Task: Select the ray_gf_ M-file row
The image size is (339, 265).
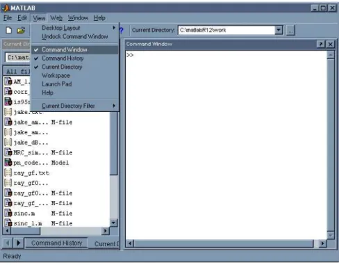Action: pyautogui.click(x=57, y=203)
